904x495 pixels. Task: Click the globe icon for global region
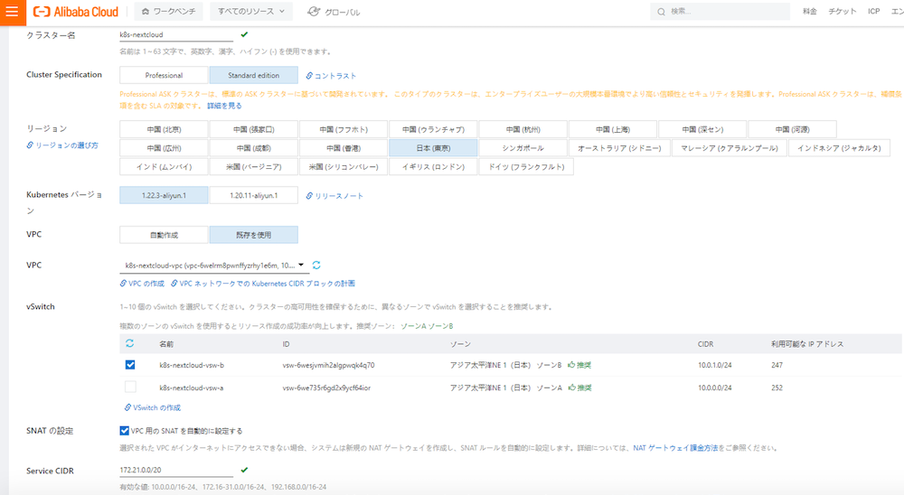[x=314, y=12]
